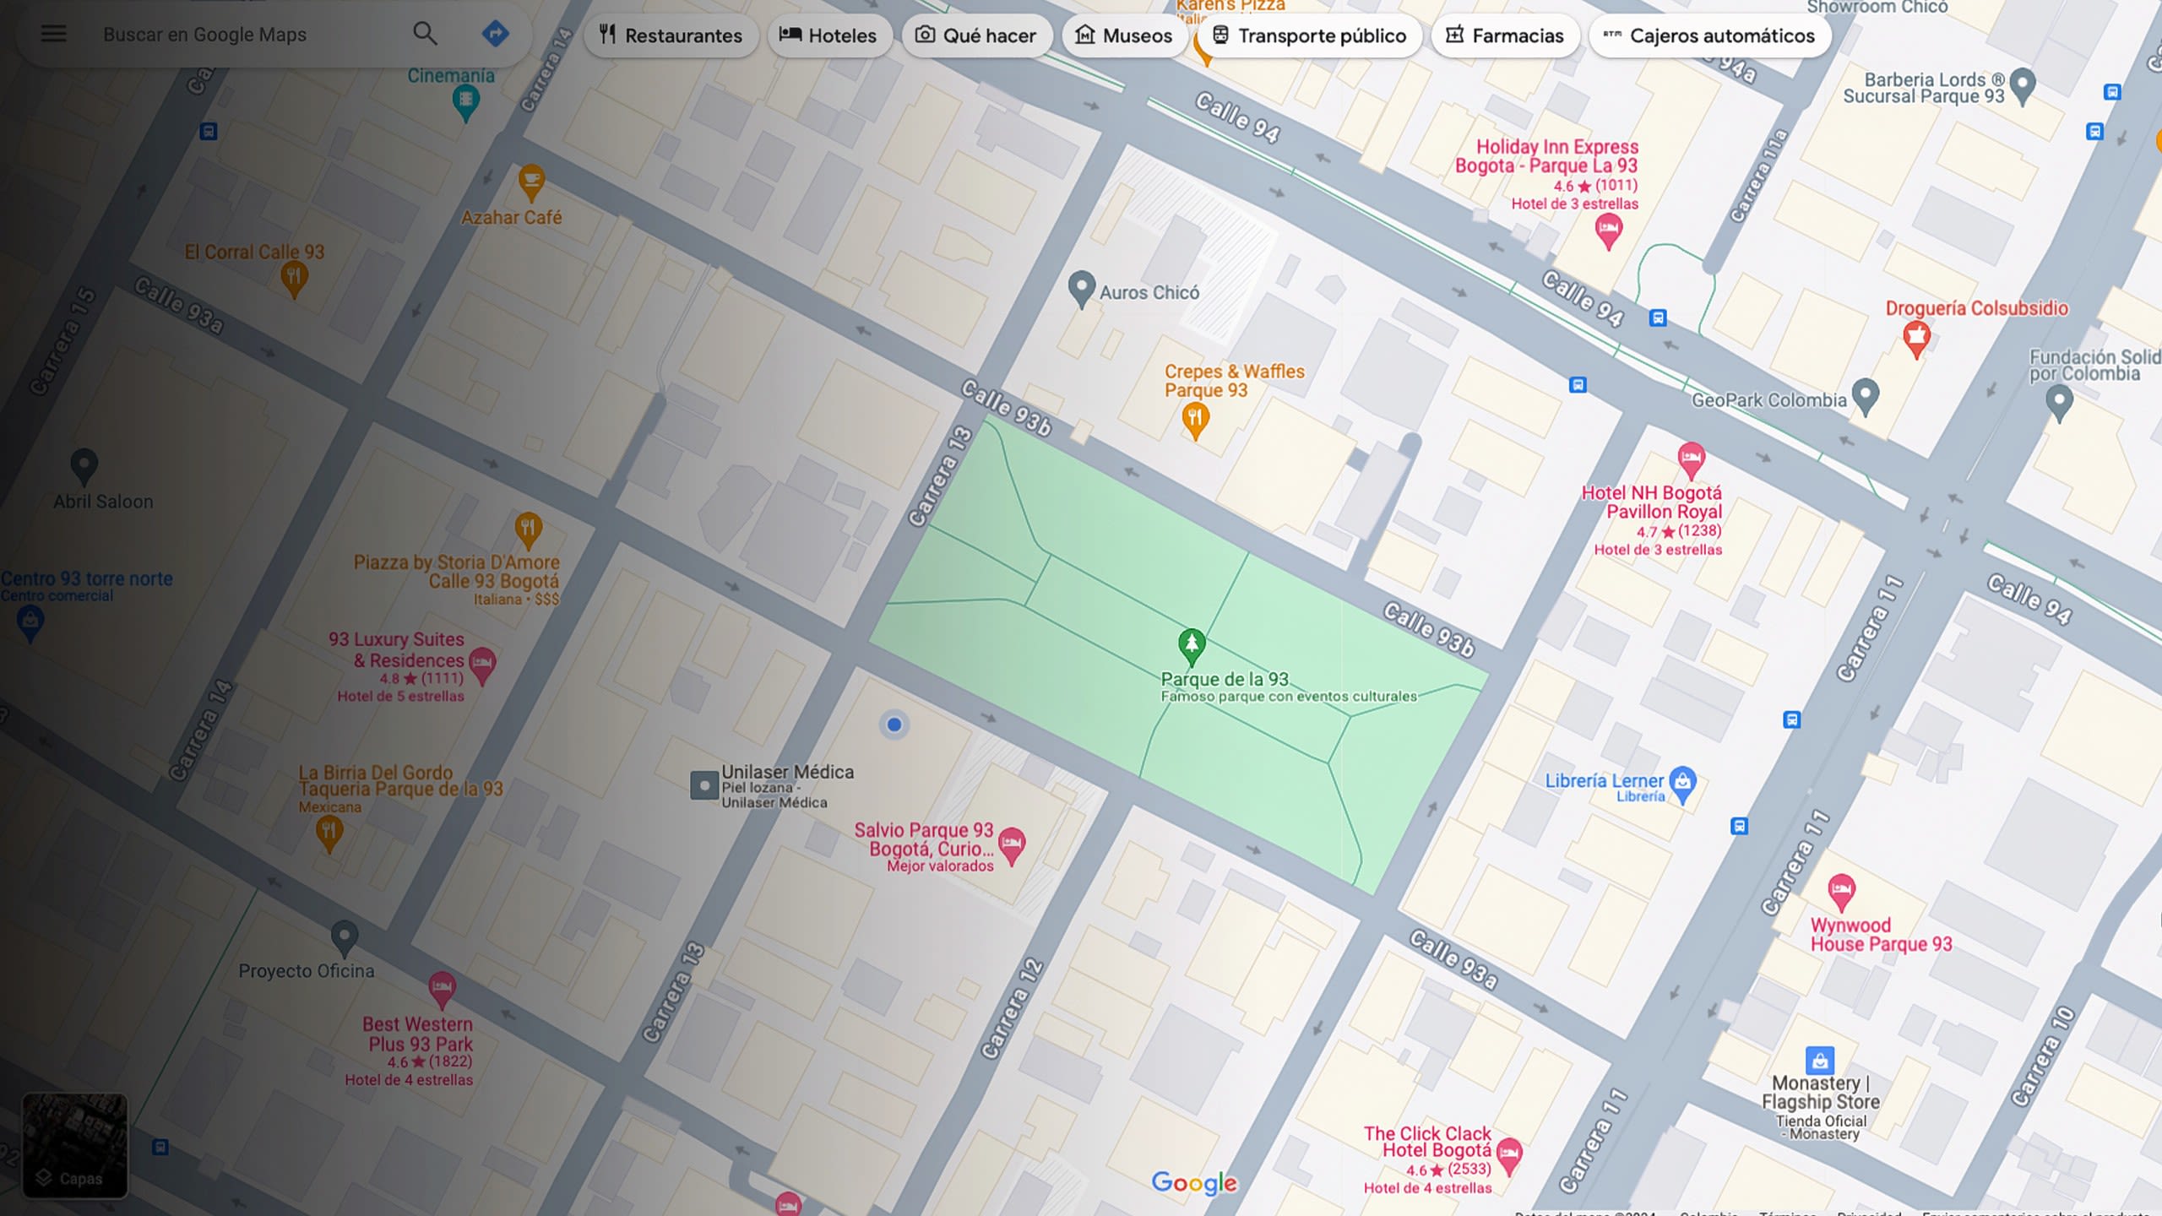
Task: Click Monastery Flagship Store shopping pin
Action: point(1820,1060)
